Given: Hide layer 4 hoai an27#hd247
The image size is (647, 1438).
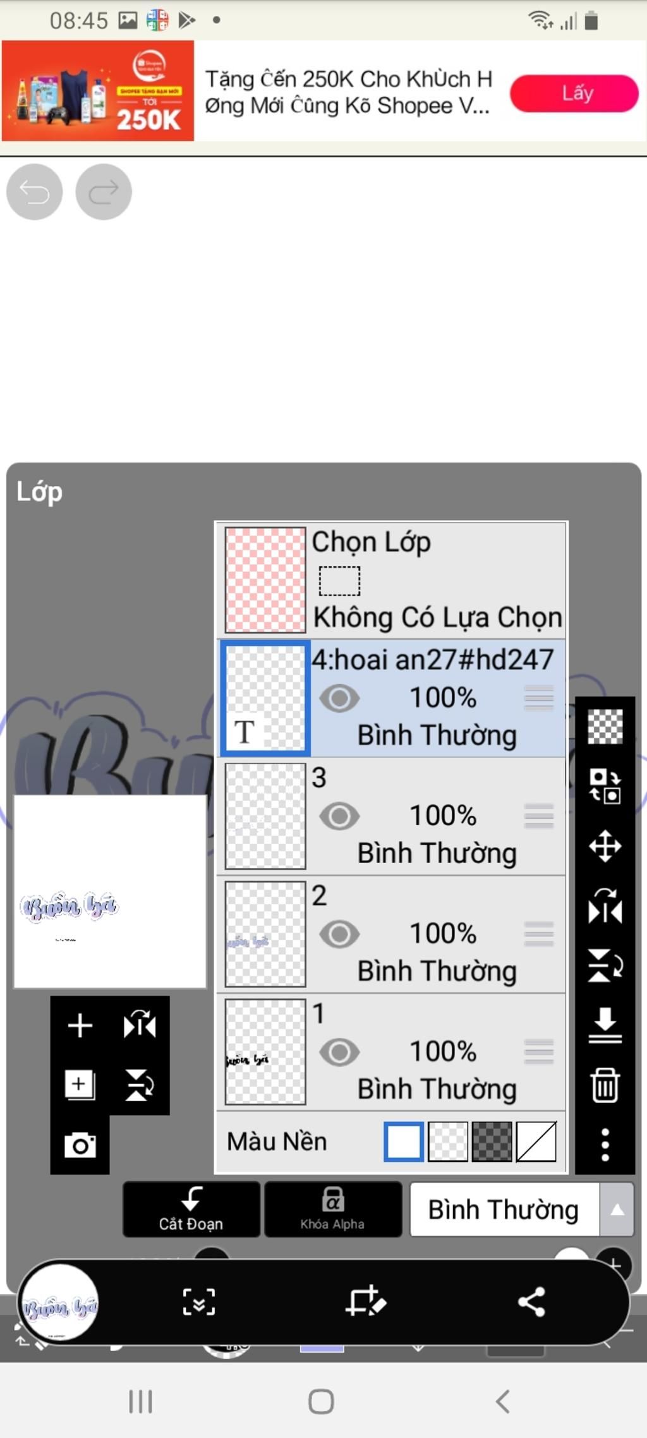Looking at the screenshot, I should coord(339,698).
